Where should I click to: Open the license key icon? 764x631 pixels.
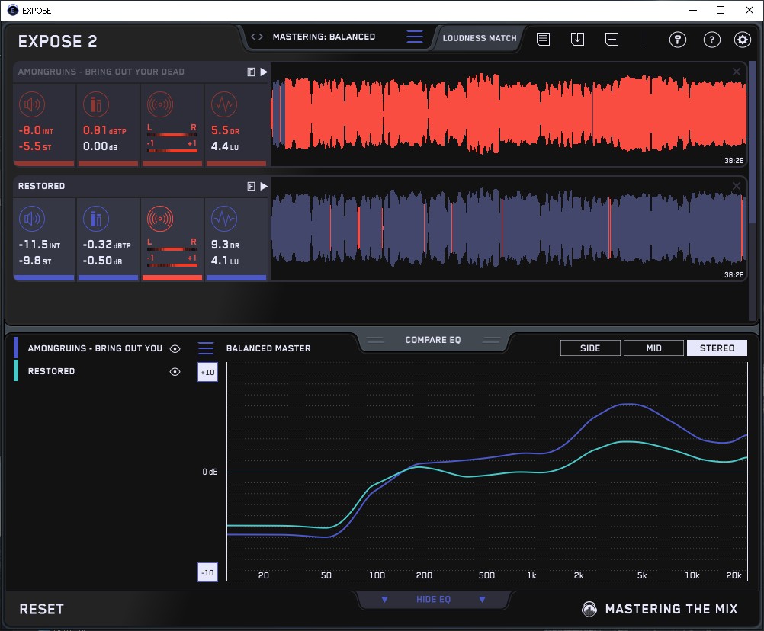678,40
